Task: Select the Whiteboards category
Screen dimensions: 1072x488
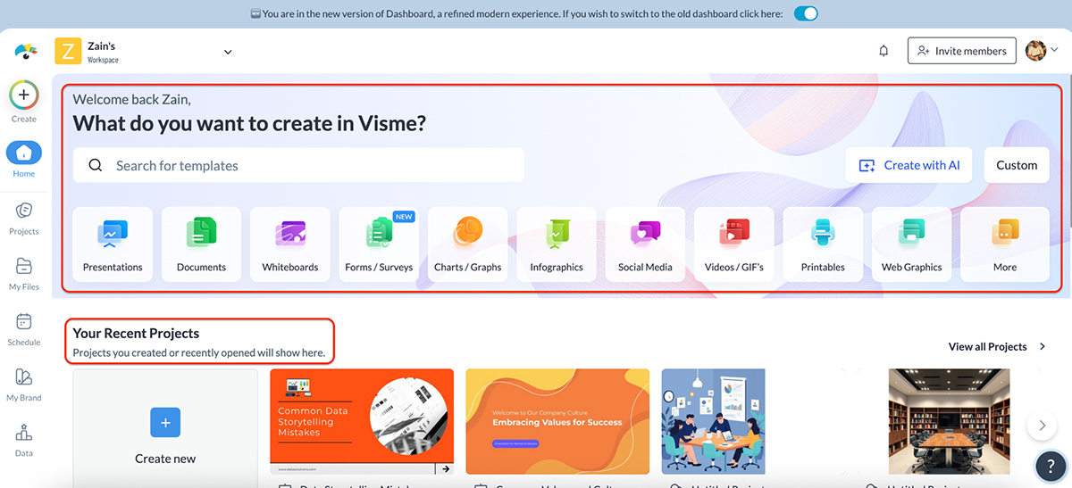Action: pos(290,244)
